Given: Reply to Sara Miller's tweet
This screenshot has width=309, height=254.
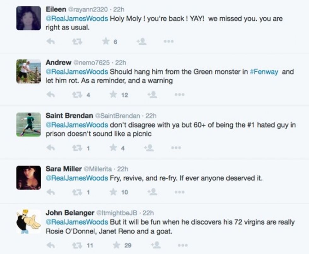Looking at the screenshot, I should coord(50,192).
